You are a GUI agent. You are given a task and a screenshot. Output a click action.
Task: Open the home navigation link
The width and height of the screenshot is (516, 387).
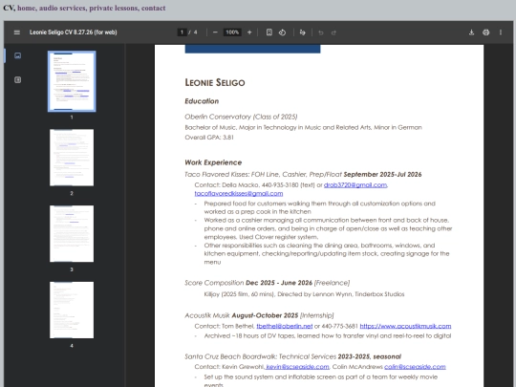(x=27, y=8)
